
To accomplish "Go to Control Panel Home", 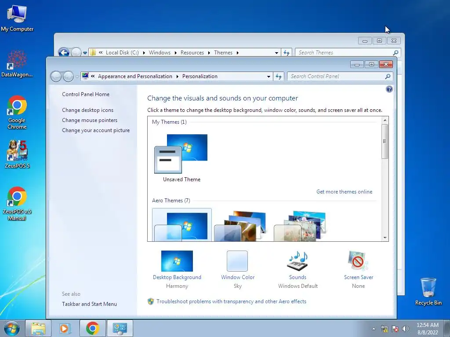I will pyautogui.click(x=86, y=94).
